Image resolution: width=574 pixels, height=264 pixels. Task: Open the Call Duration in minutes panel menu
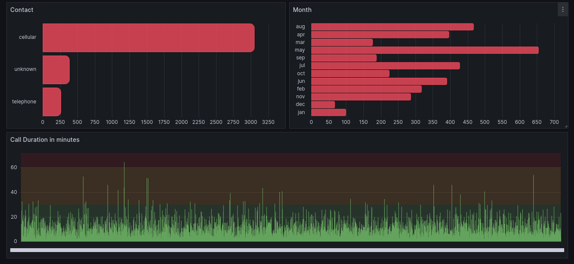pyautogui.click(x=45, y=140)
